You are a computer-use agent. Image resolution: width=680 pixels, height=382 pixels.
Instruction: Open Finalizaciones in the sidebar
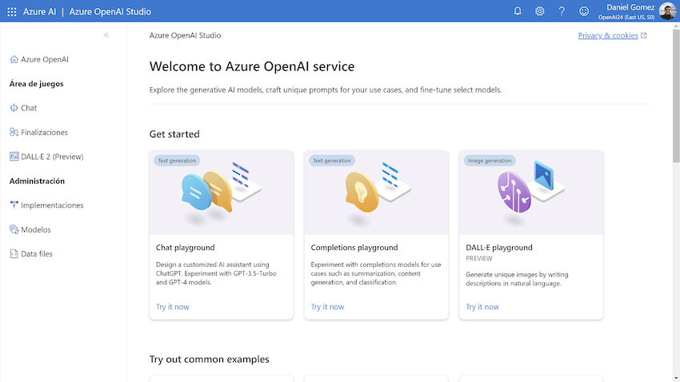[44, 133]
